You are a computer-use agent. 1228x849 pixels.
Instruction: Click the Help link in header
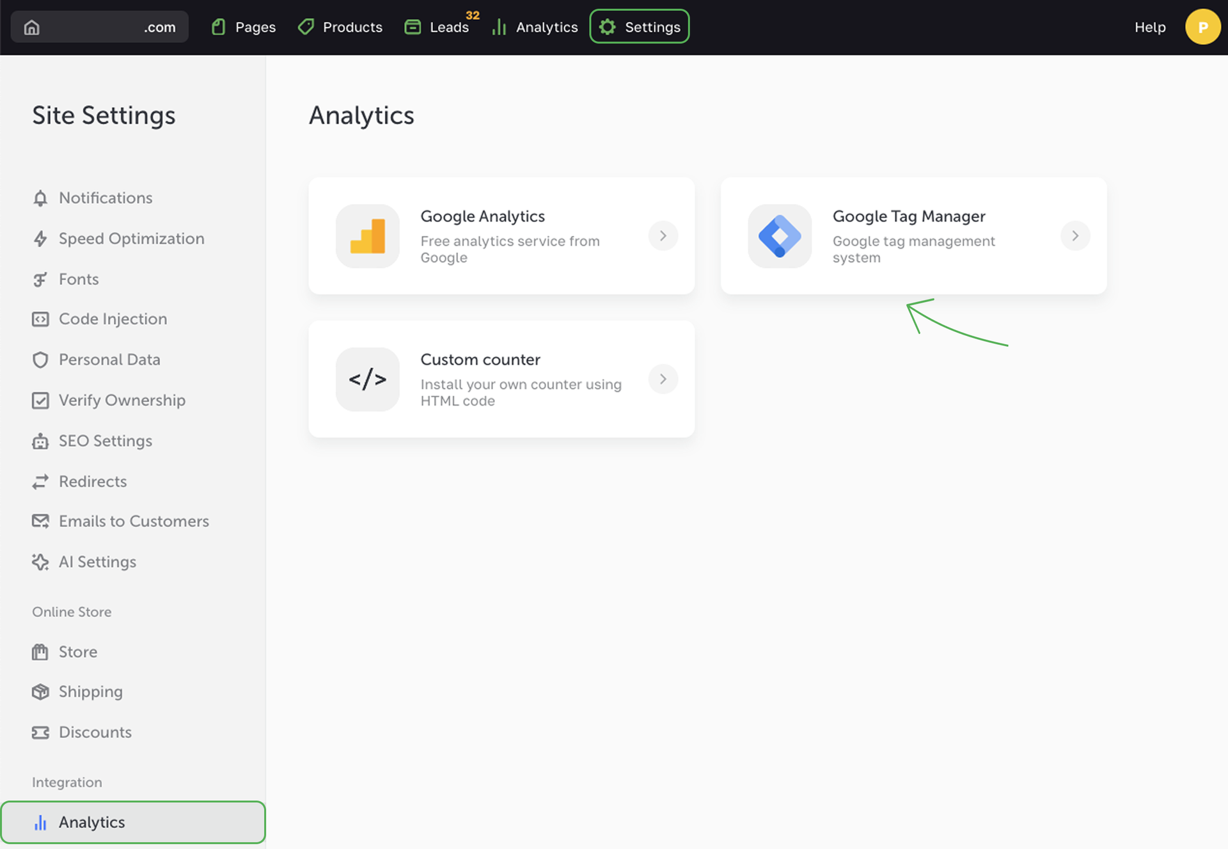1150,27
